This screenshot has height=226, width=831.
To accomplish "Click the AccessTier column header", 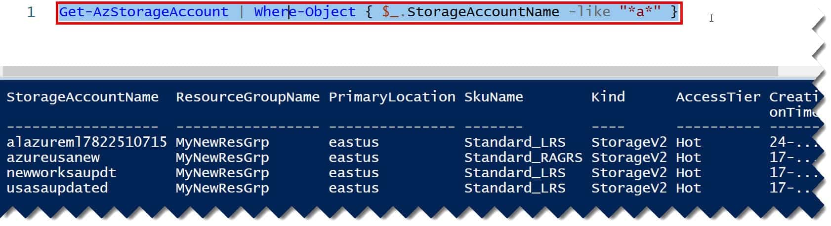I will click(718, 97).
